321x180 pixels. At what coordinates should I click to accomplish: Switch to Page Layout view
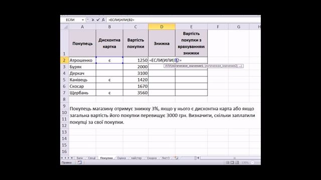(232, 162)
